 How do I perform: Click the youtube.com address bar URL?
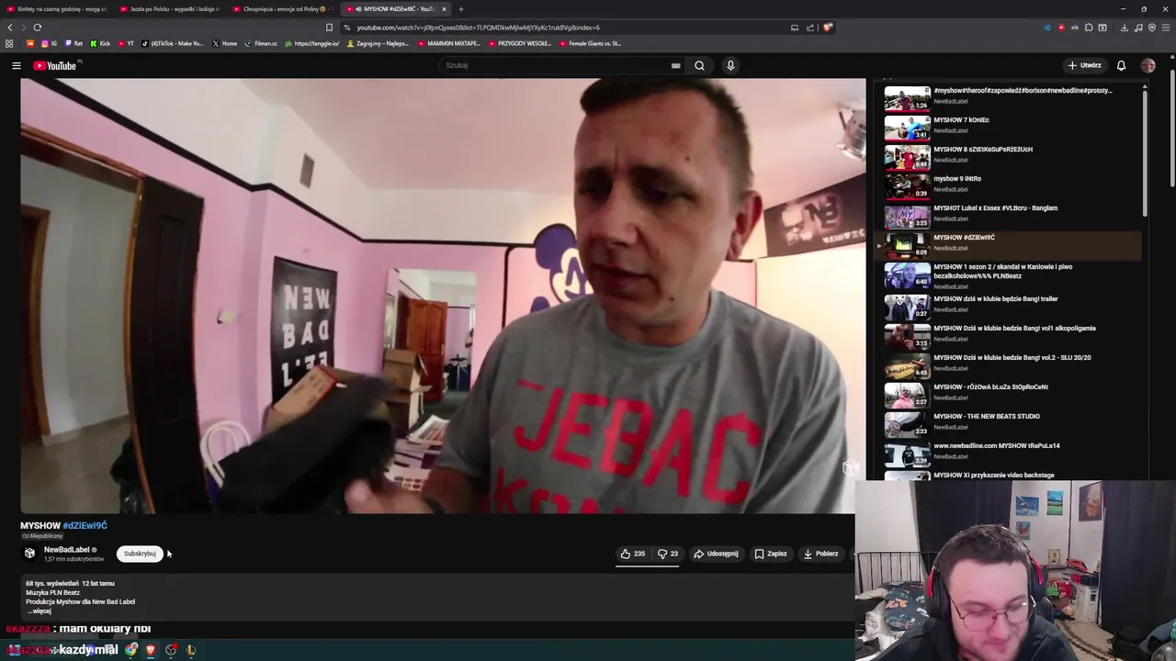pos(478,28)
